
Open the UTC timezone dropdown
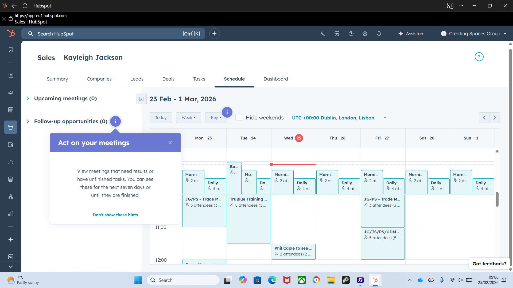339,118
